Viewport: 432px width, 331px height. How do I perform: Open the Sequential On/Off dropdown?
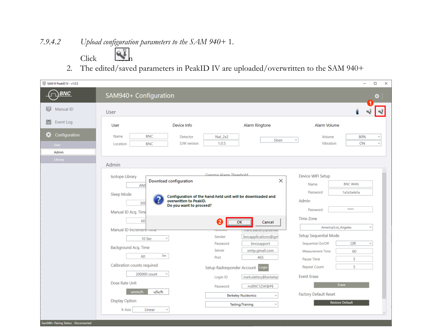354,244
